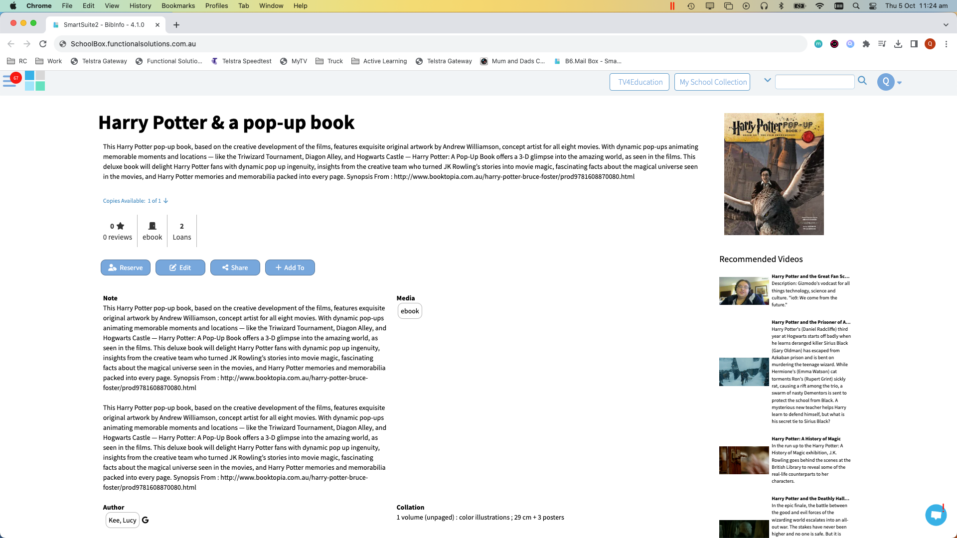
Task: Open the Chrome extensions puzzle icon
Action: pos(866,44)
